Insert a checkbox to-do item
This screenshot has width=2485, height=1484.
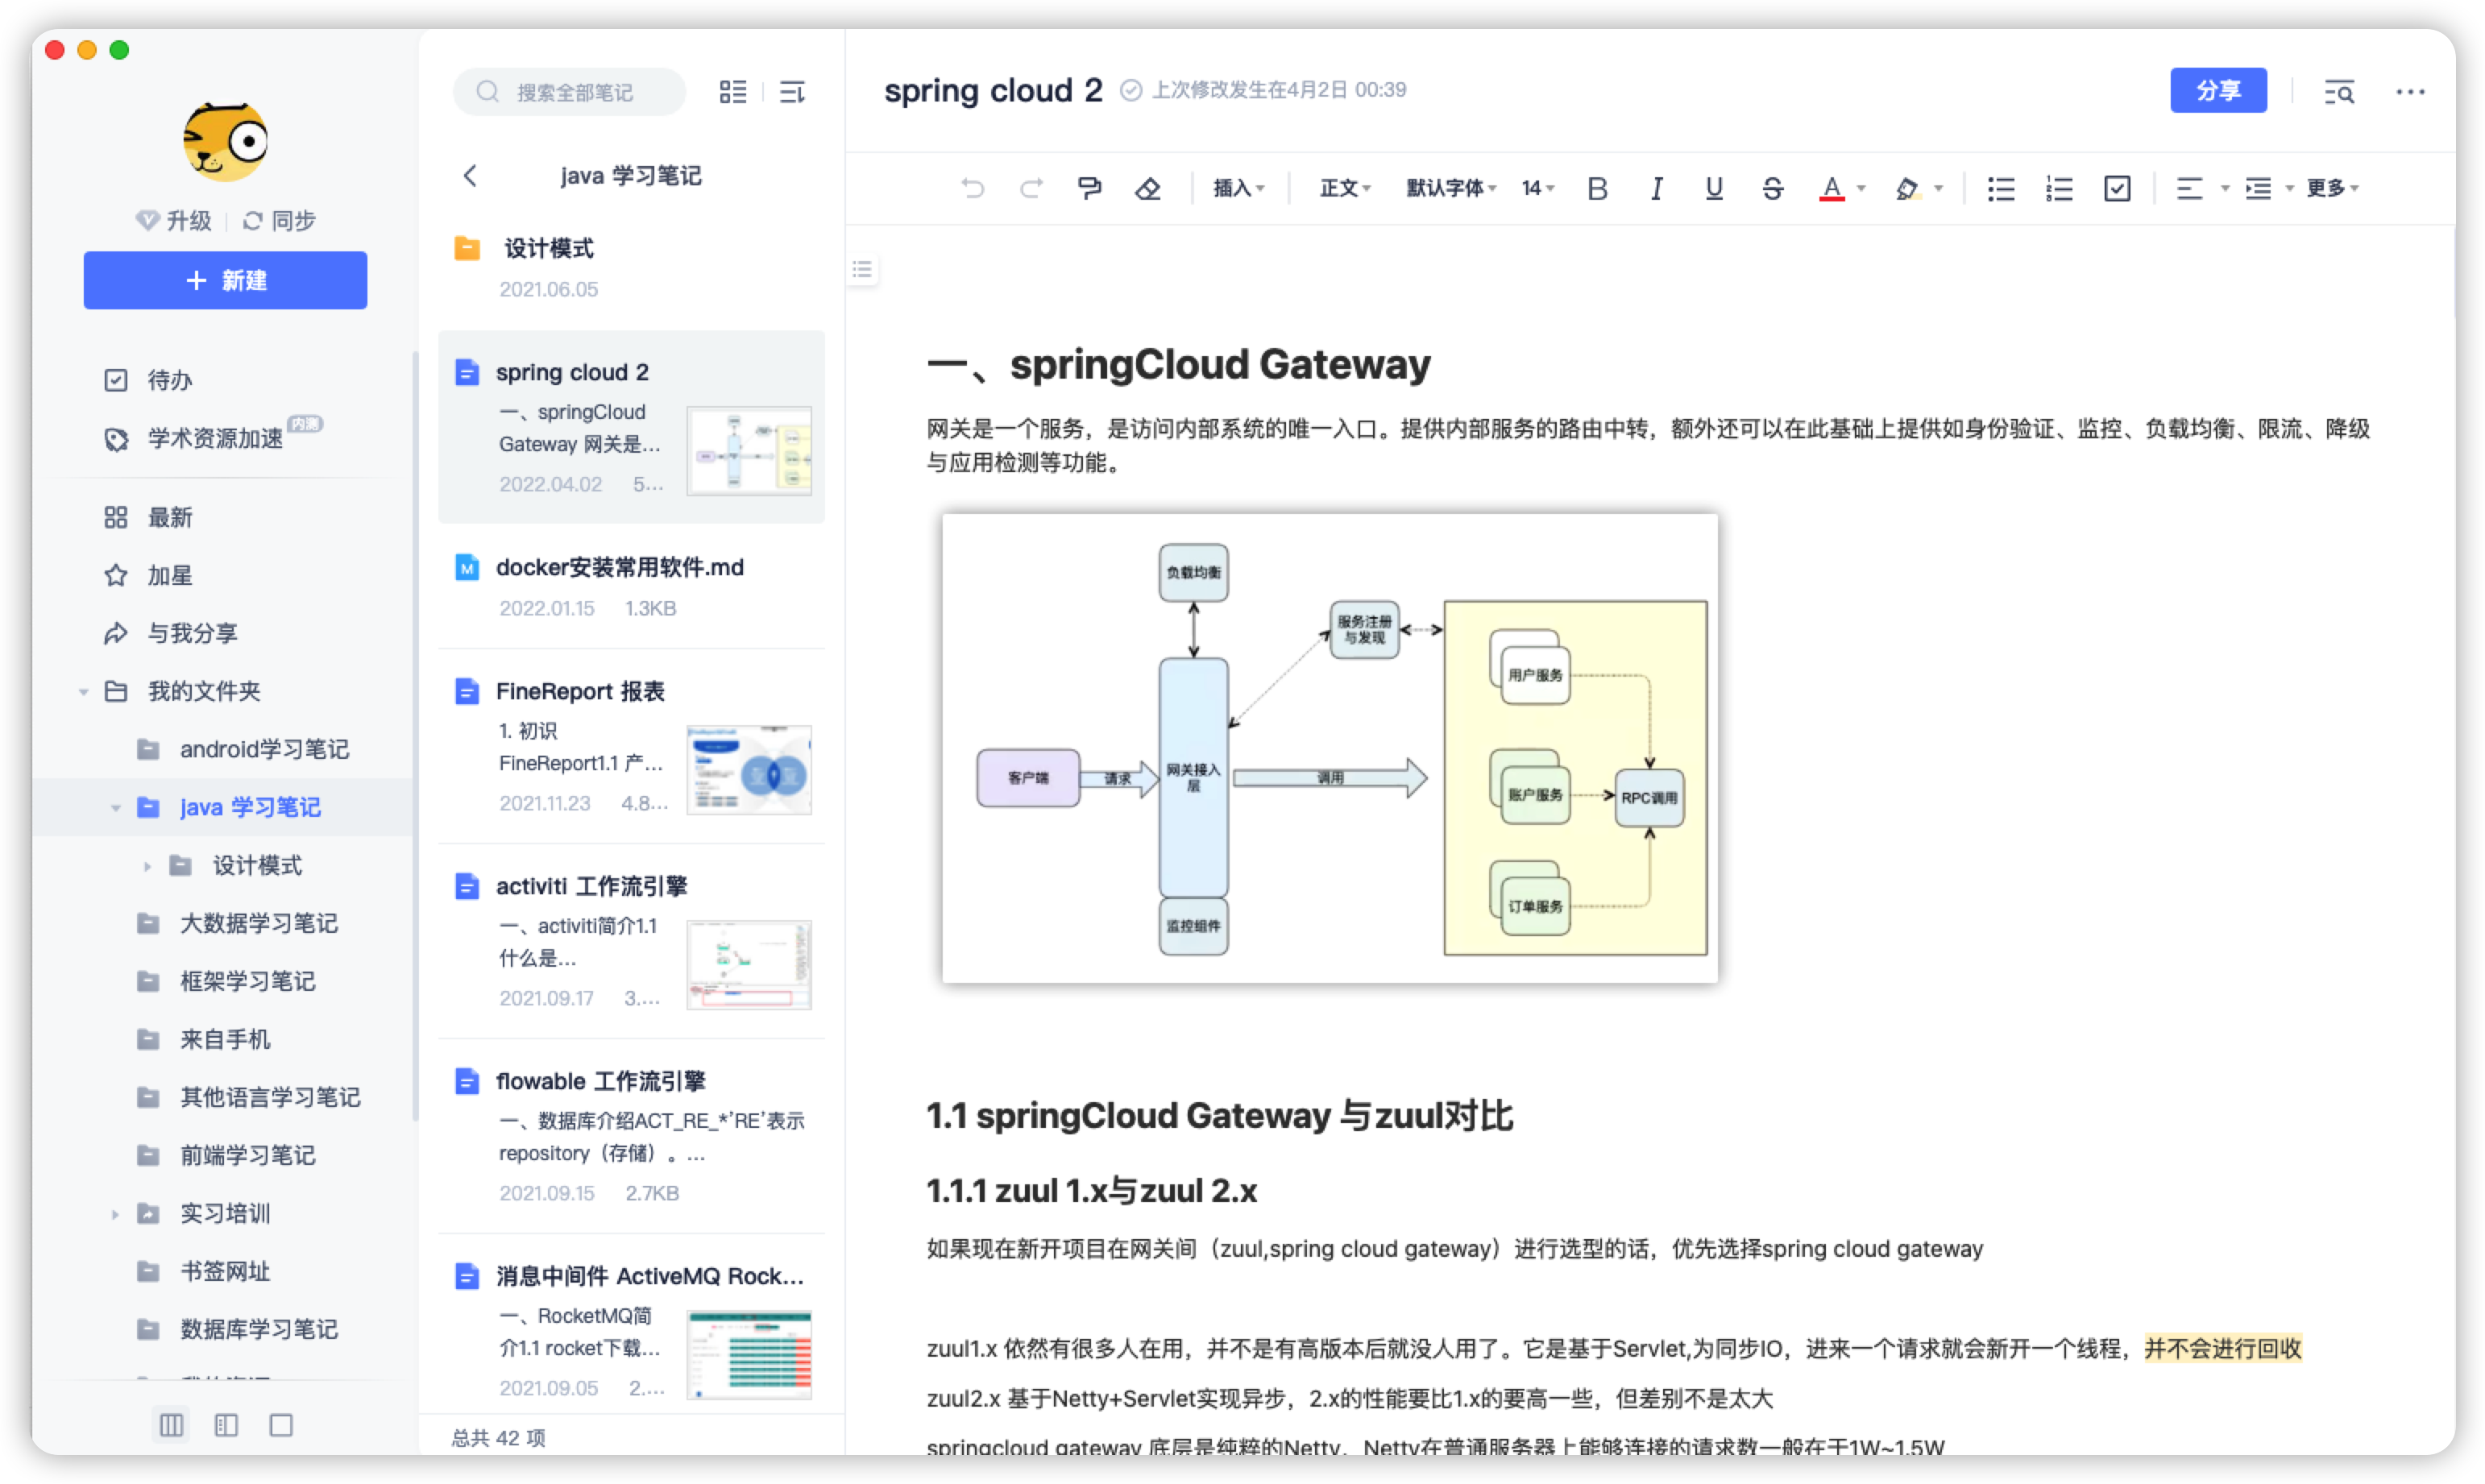click(2117, 188)
